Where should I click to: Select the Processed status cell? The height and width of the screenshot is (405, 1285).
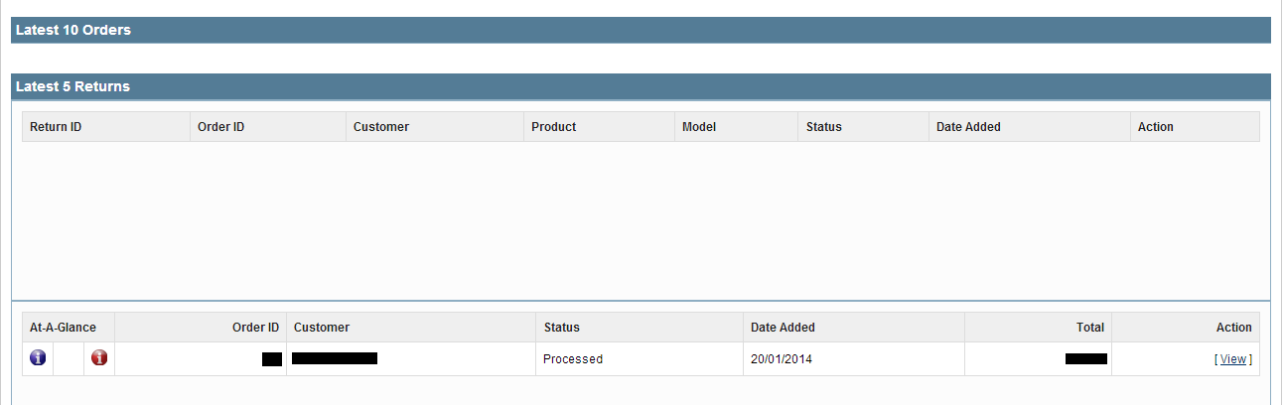(x=640, y=359)
